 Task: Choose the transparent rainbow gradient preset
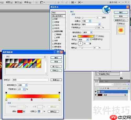click(30, 66)
